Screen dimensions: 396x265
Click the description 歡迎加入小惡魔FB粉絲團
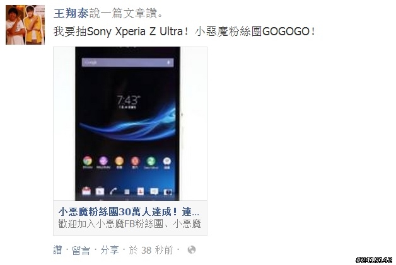pos(129,223)
